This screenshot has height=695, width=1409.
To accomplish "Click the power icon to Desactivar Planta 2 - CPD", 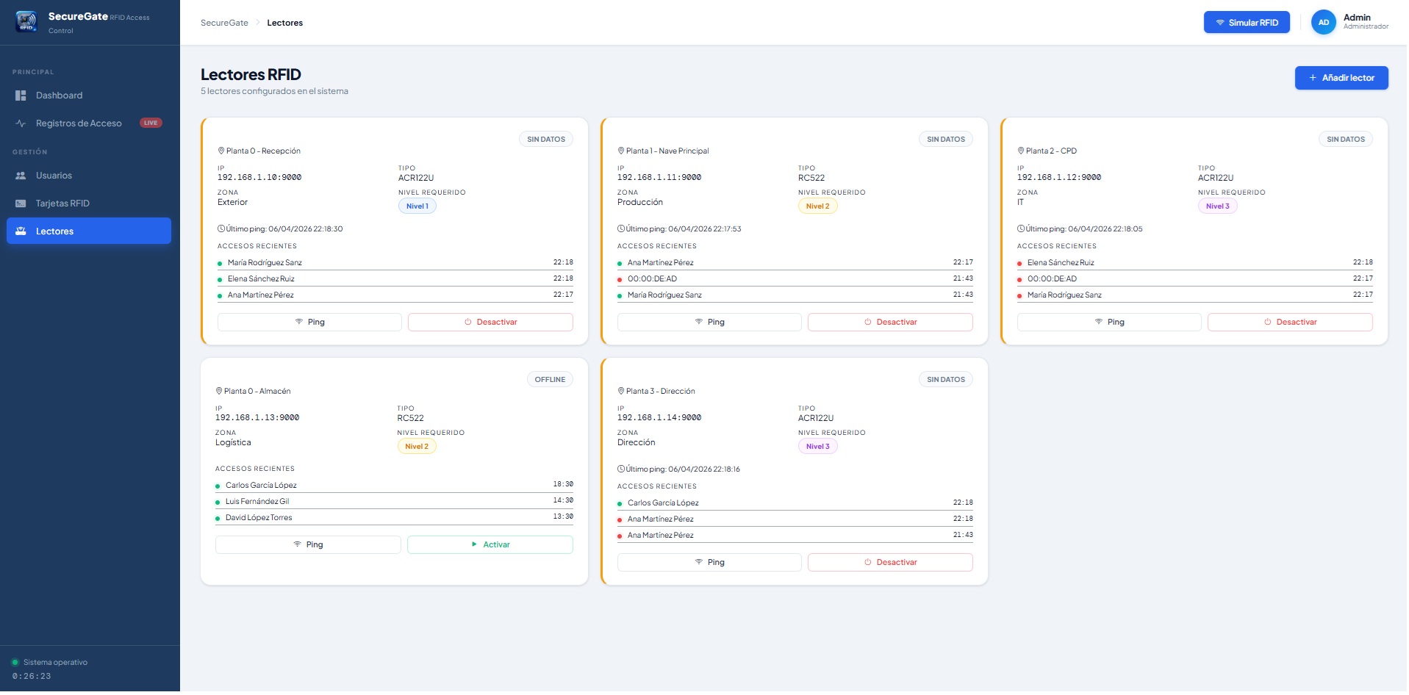I will pyautogui.click(x=1268, y=322).
